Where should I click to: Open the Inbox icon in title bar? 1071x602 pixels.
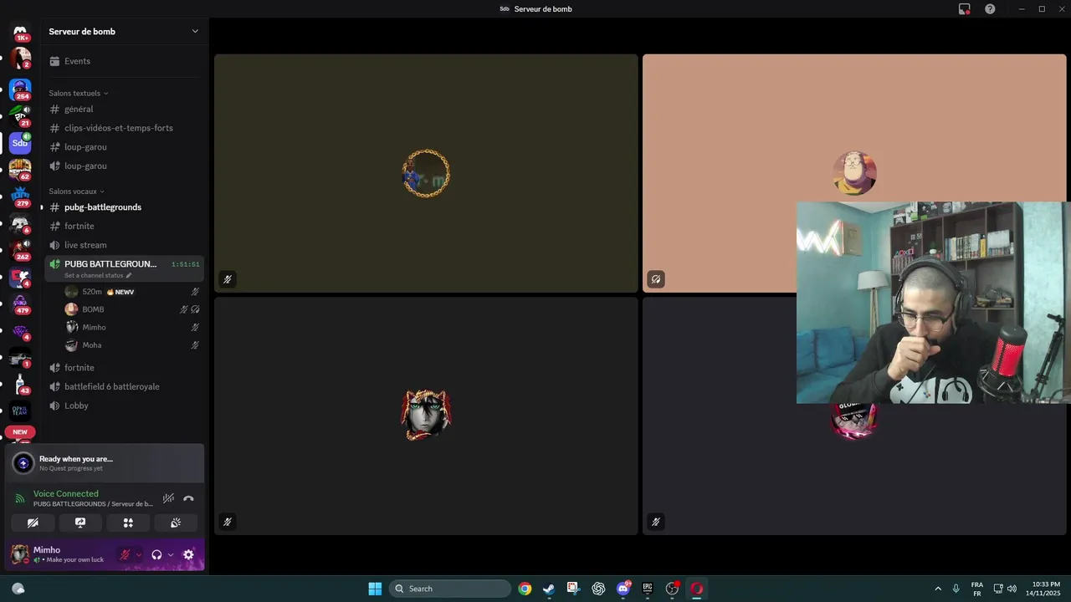965,9
